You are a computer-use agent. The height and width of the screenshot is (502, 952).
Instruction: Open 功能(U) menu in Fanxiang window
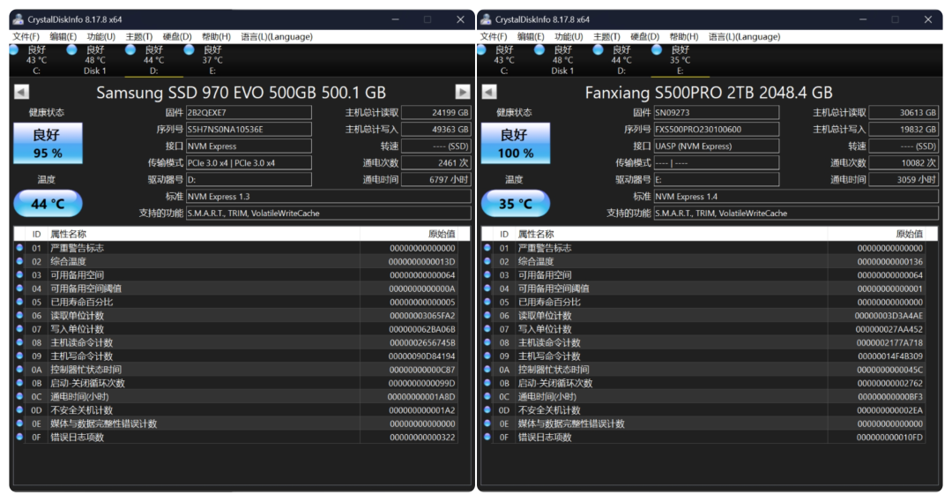click(x=569, y=36)
